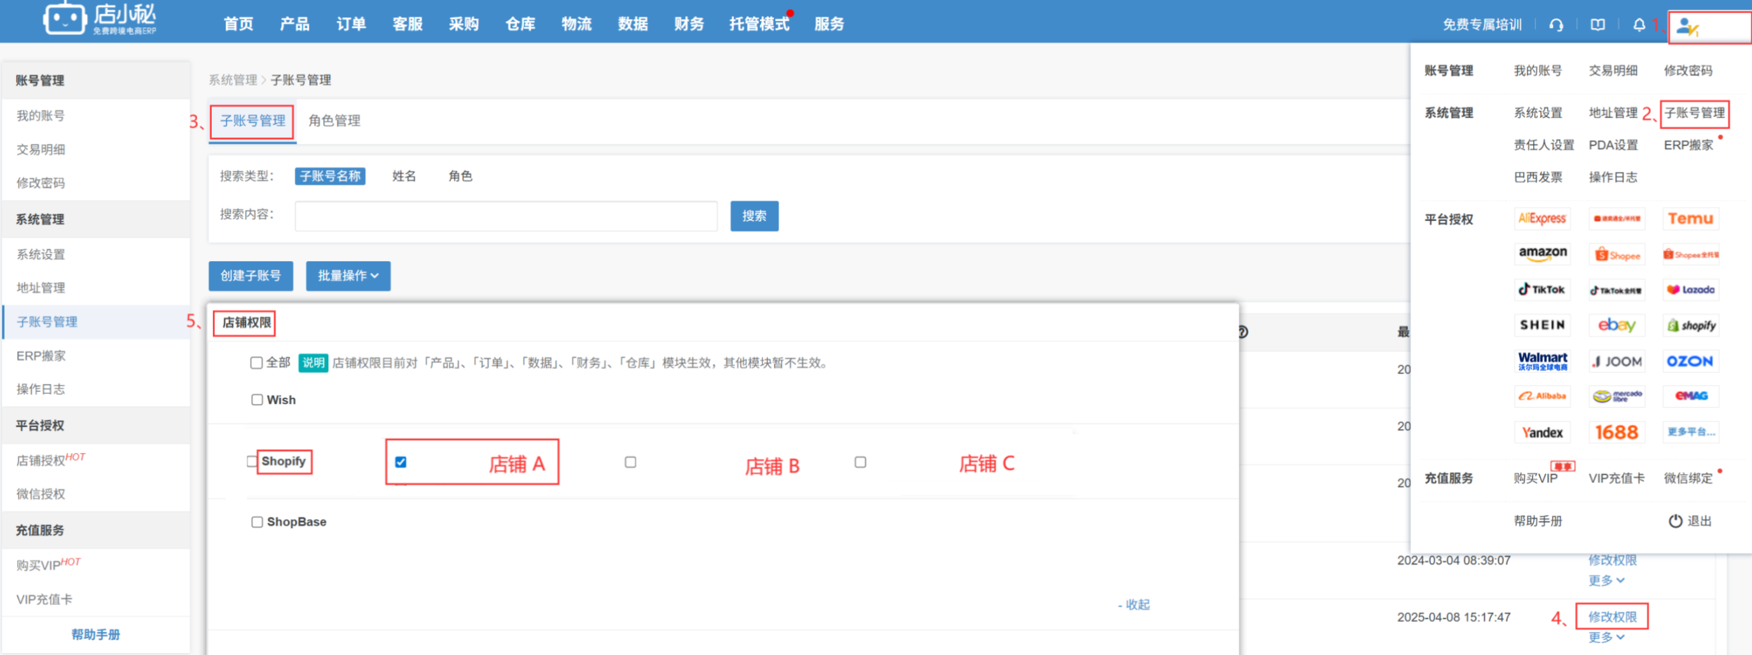The width and height of the screenshot is (1752, 655).
Task: Enable the 全部 store permission checkbox
Action: 256,363
